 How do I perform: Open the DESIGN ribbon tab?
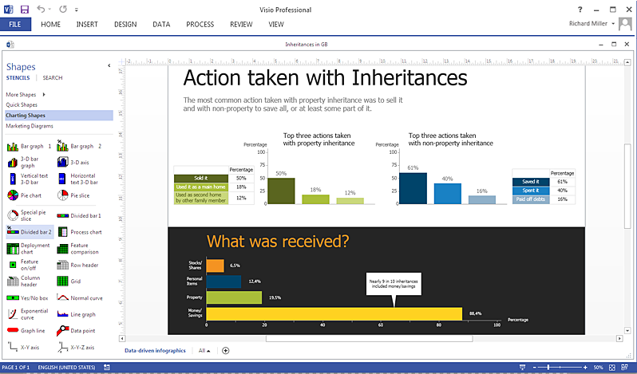coord(125,25)
